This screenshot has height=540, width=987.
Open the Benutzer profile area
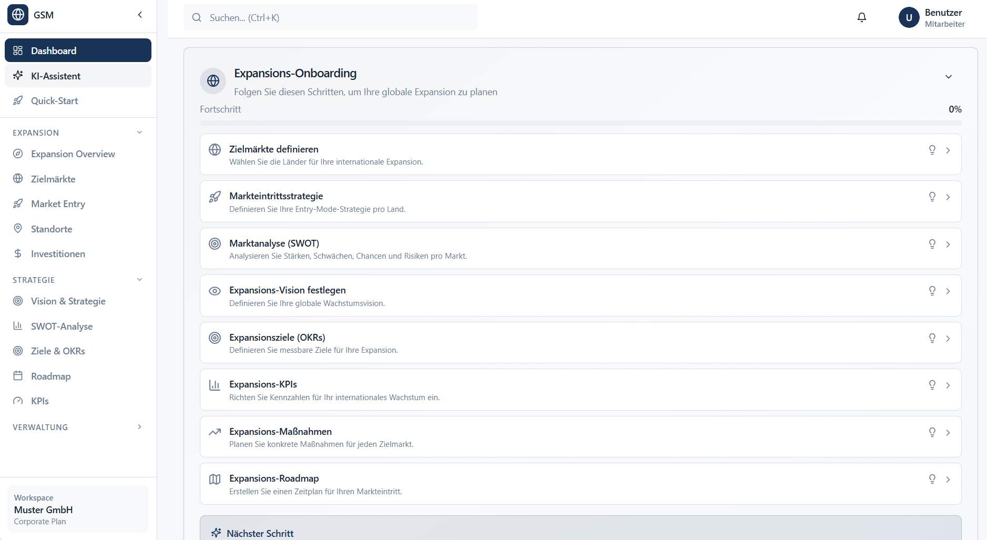933,17
